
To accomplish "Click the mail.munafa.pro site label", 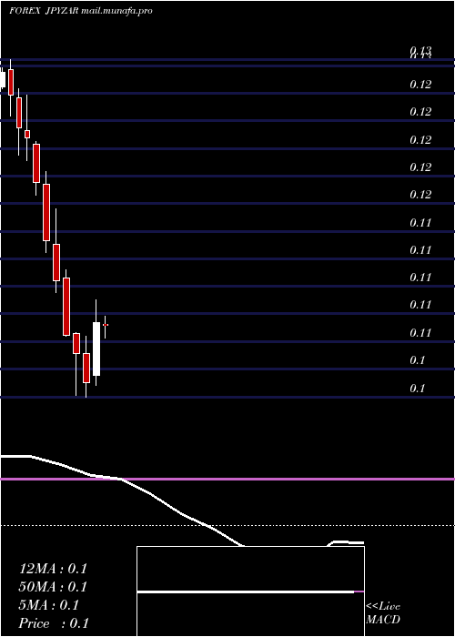I will [117, 11].
